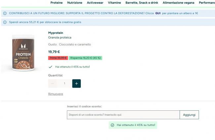Click the 19,79 € price
This screenshot has height=140, width=215.
(x=54, y=52)
